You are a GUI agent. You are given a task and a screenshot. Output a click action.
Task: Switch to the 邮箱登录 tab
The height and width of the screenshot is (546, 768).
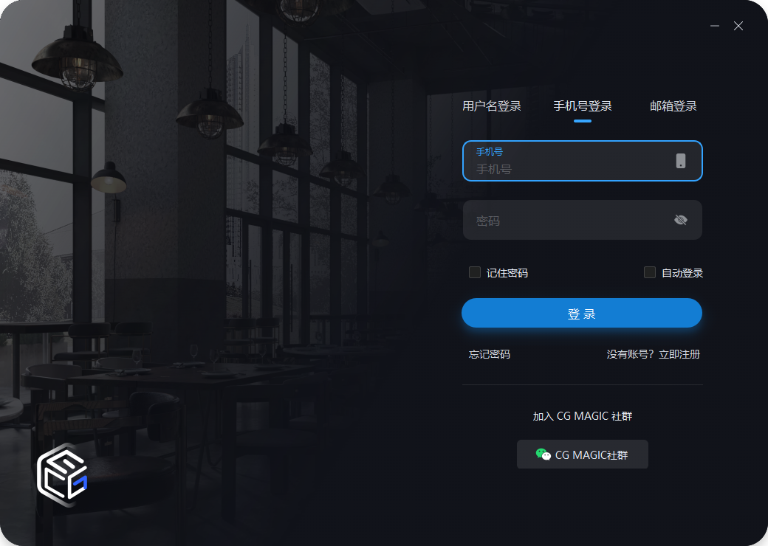pos(673,106)
